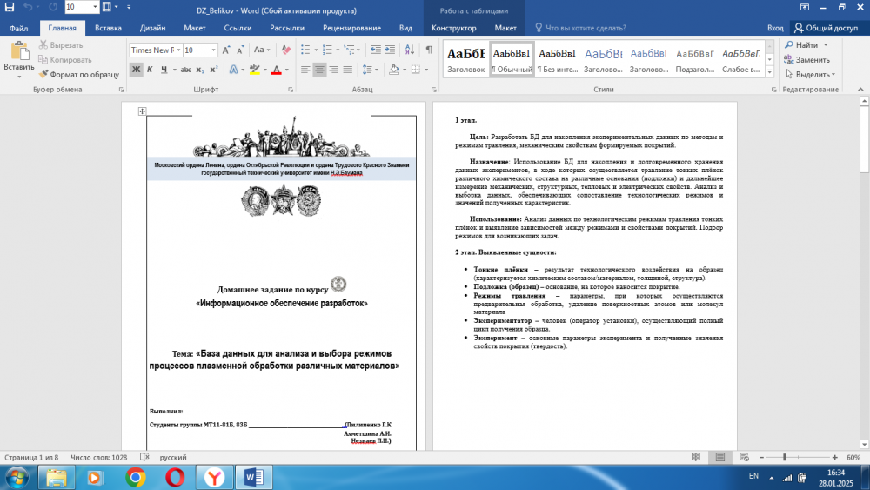Click the red font color swatch
This screenshot has width=870, height=490.
pyautogui.click(x=278, y=70)
